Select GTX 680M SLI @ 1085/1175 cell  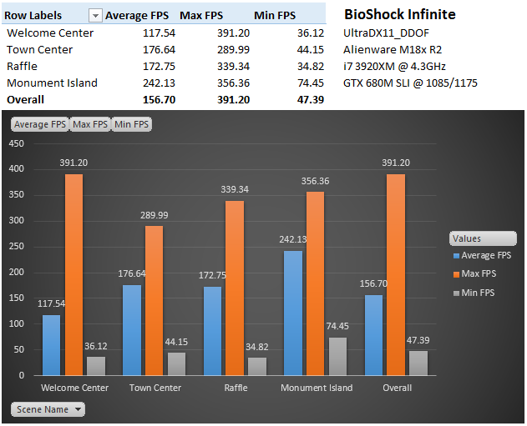point(410,83)
